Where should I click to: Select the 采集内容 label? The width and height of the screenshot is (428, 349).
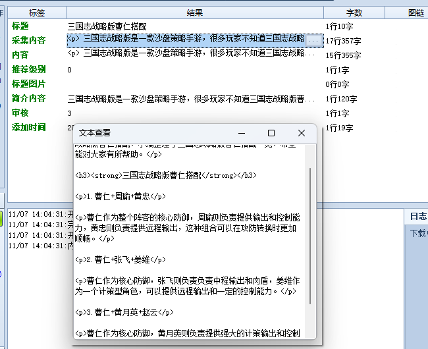pyautogui.click(x=28, y=40)
